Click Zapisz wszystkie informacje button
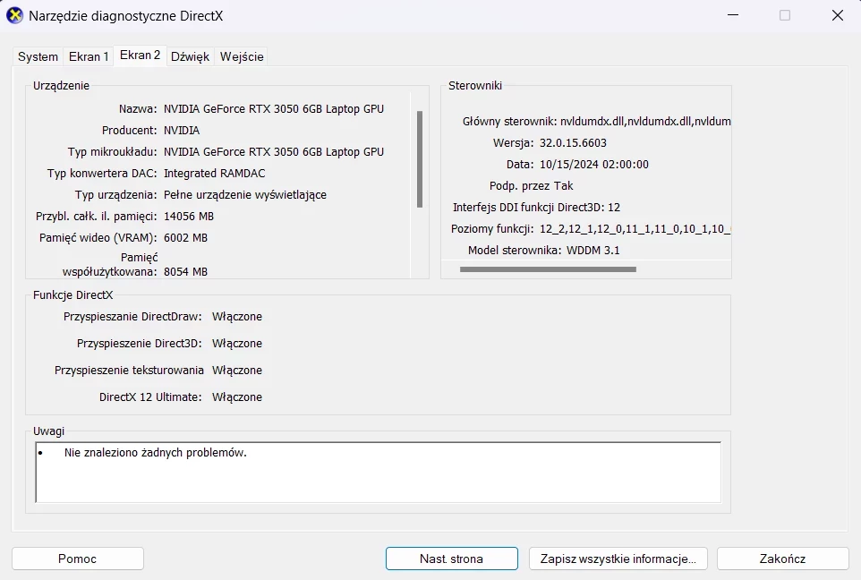861x580 pixels. coord(618,558)
